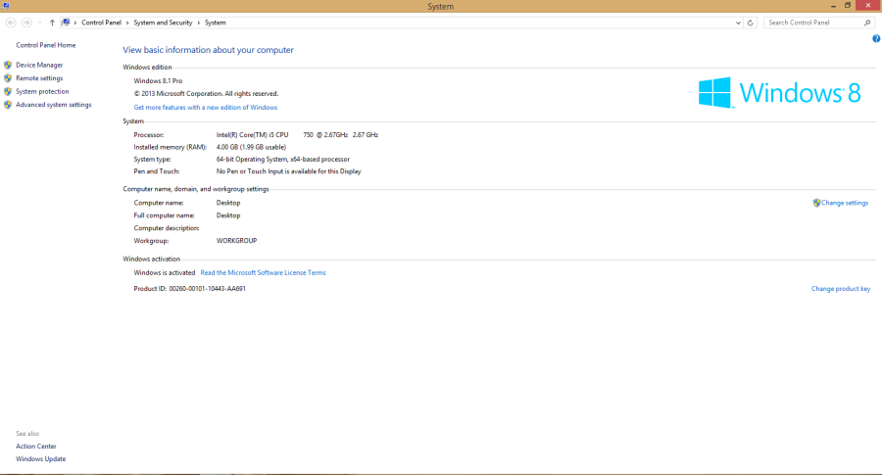Click the Forward navigation arrow
This screenshot has height=475, width=882.
[25, 22]
